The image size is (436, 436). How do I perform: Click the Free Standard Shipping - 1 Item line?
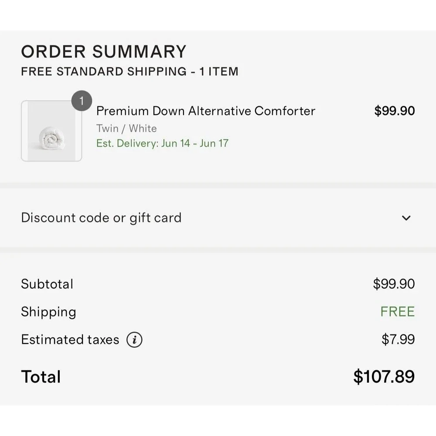pyautogui.click(x=129, y=72)
